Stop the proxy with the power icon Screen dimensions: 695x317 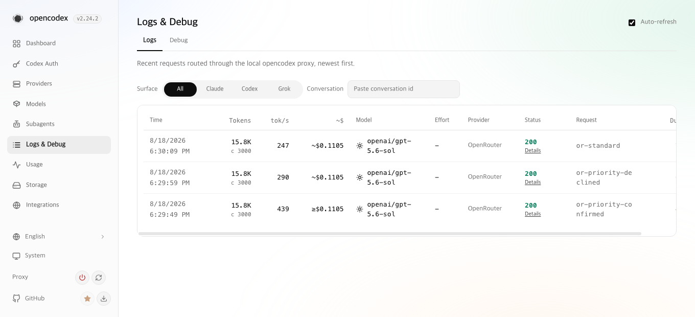[x=82, y=278]
